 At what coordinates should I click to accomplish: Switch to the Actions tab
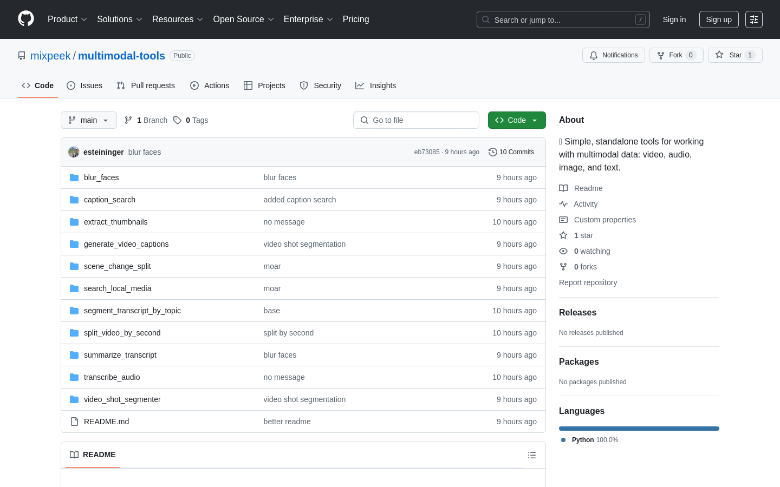[210, 85]
